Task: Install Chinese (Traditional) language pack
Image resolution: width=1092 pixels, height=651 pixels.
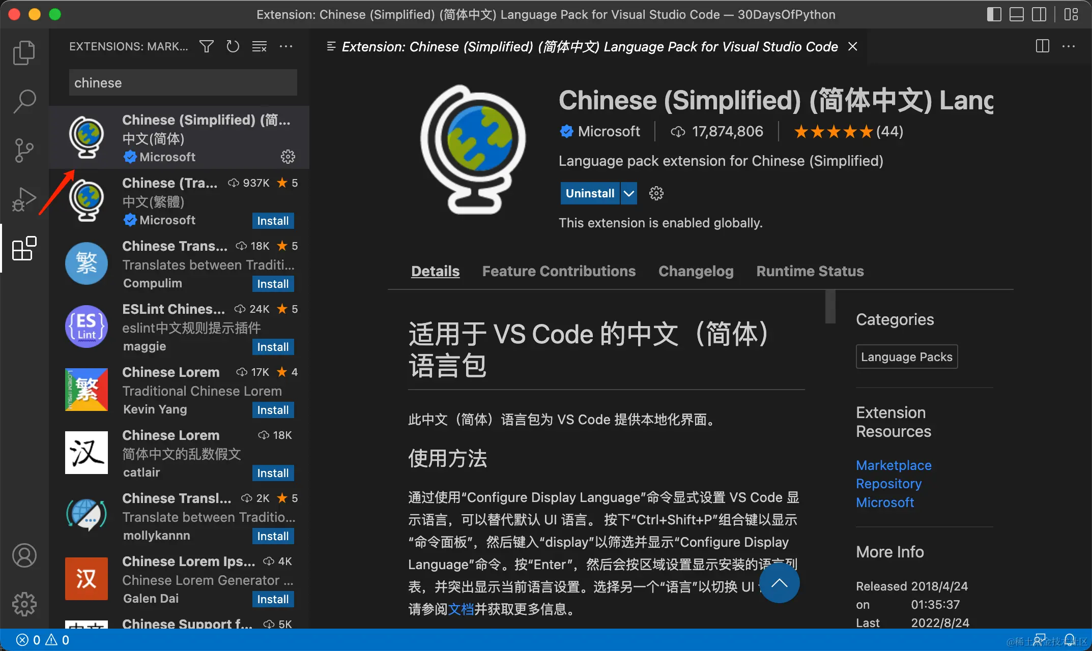Action: (273, 221)
